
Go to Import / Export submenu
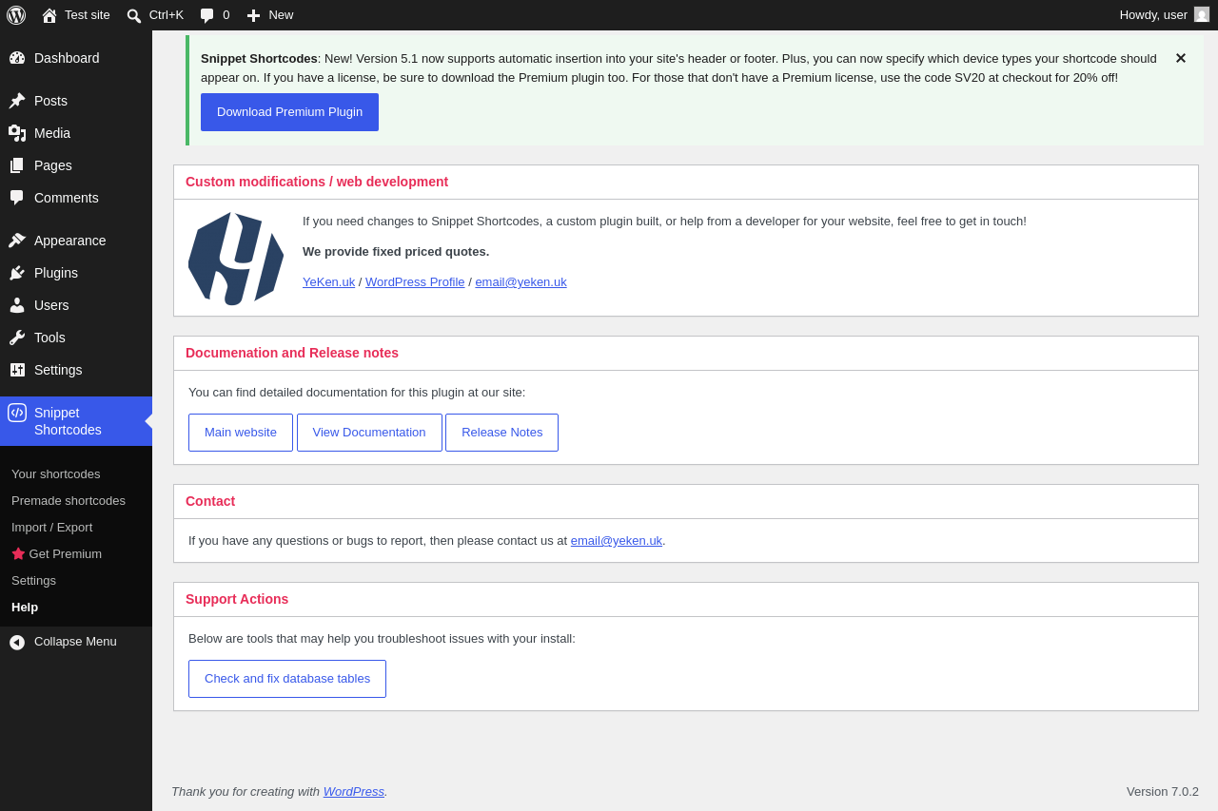(x=51, y=527)
